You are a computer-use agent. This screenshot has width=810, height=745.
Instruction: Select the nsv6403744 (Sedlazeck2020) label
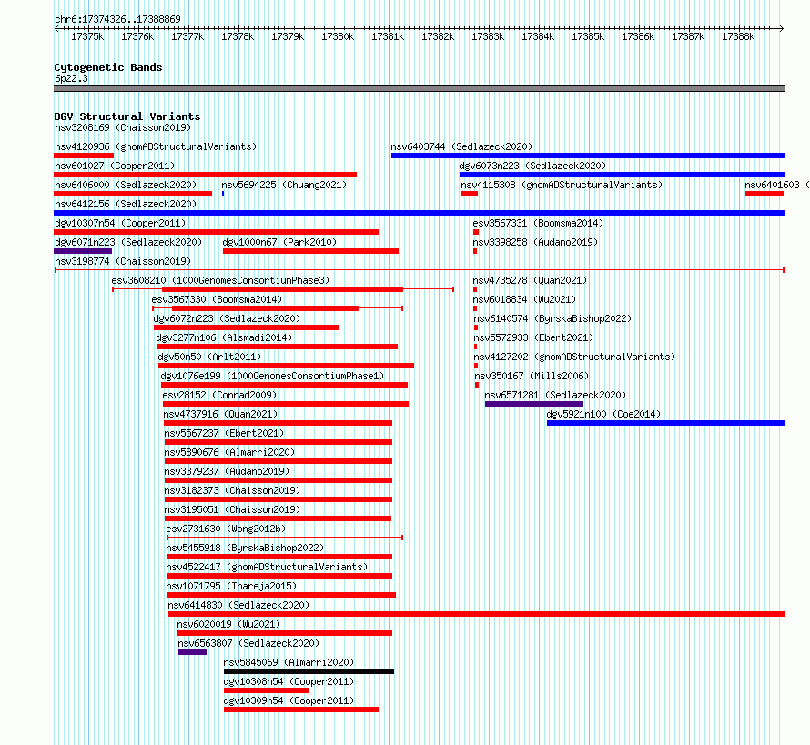click(x=461, y=146)
